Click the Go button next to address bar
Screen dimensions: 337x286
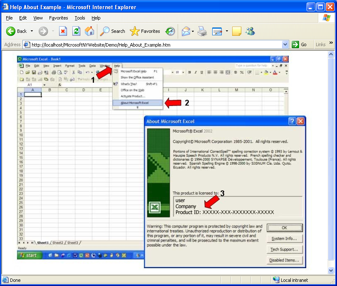[299, 44]
